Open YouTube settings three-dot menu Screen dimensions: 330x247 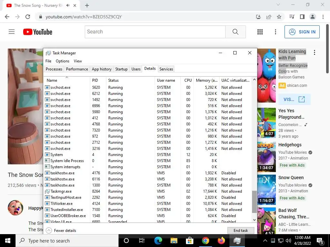coord(276,32)
